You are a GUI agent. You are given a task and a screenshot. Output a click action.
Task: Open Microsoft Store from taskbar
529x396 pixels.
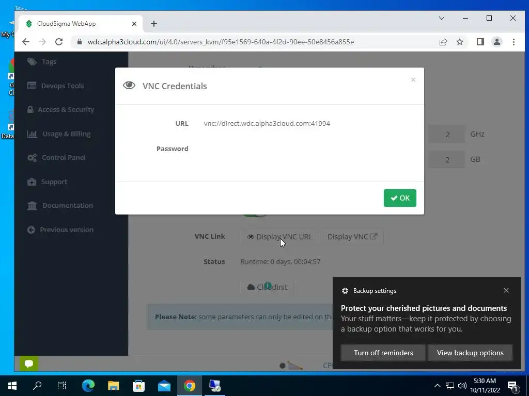point(138,386)
